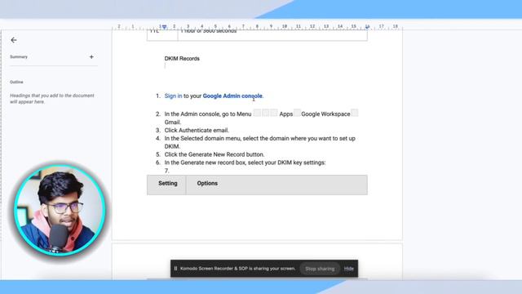This screenshot has width=522, height=294.
Task: Click the left indent marker on ruler
Action: tap(164, 27)
